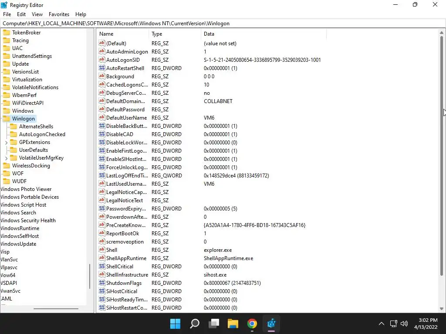The width and height of the screenshot is (446, 334).
Task: Open the View menu
Action: tap(37, 14)
